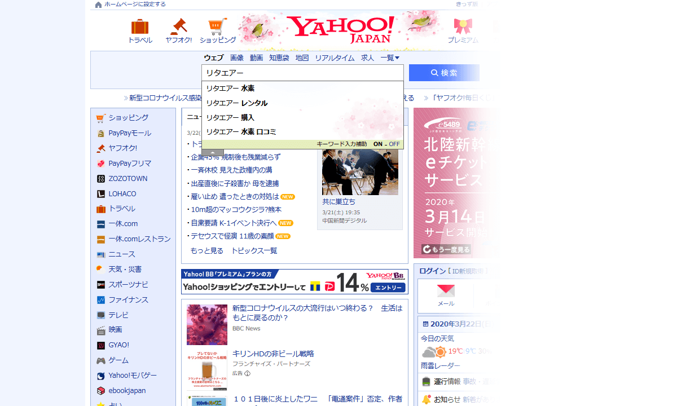
Task: Switch to the リアルタイム search tab
Action: 335,58
